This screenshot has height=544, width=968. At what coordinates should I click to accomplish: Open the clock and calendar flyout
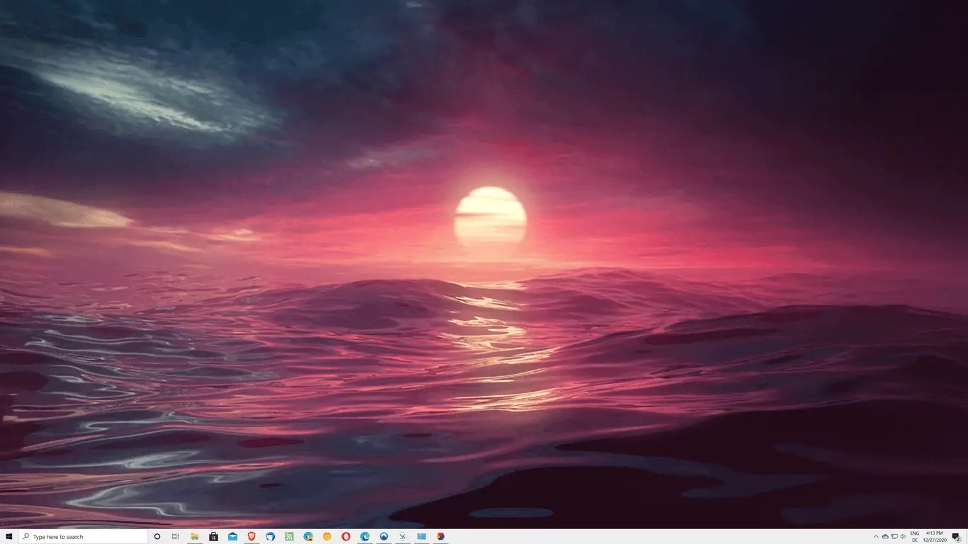pyautogui.click(x=934, y=537)
